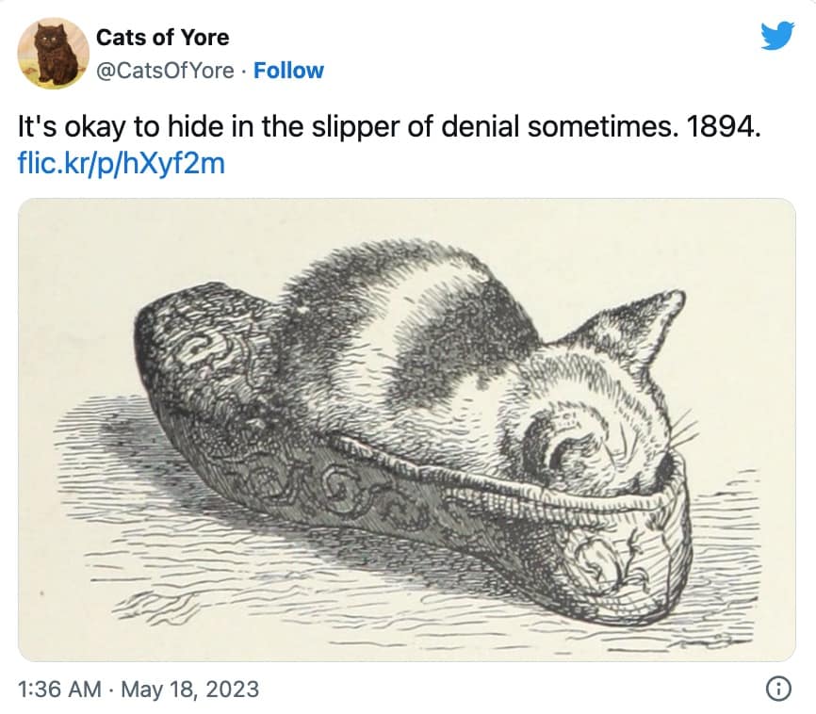Open the May 18, 2023 date link

(x=188, y=690)
